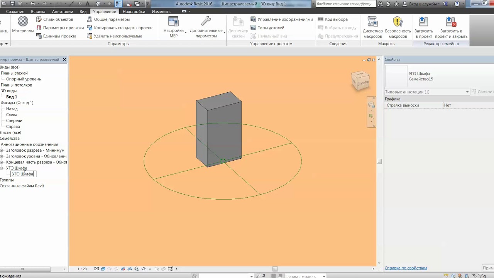Click Load into Project and Close
The image size is (494, 278).
point(451,27)
